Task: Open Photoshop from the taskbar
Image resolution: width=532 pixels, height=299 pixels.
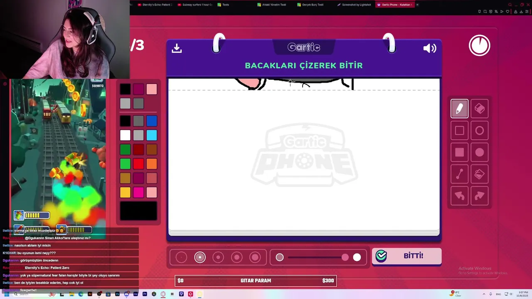Action: (117, 294)
